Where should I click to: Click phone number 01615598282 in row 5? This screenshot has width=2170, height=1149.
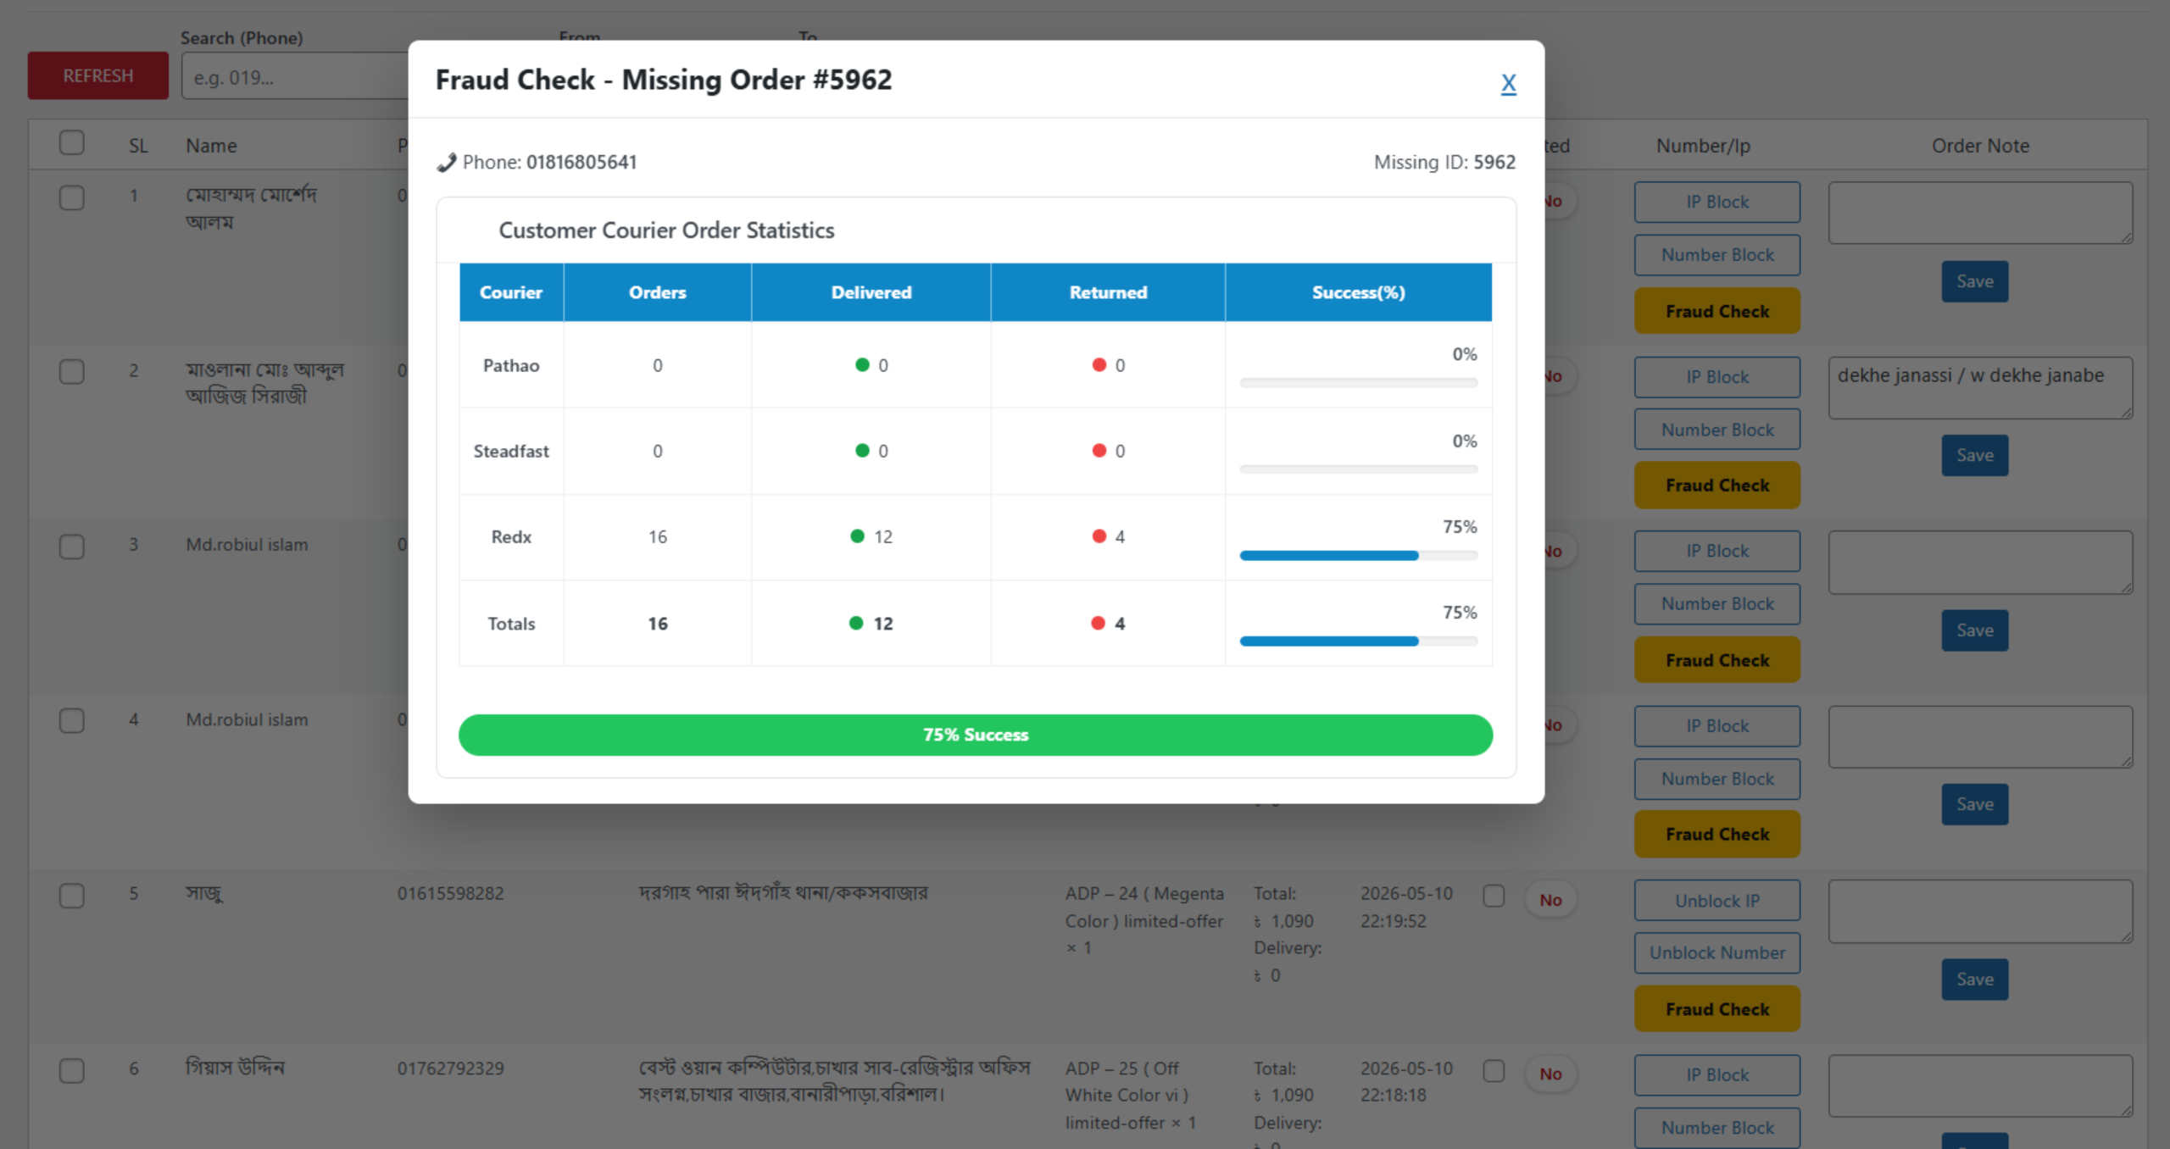[451, 894]
